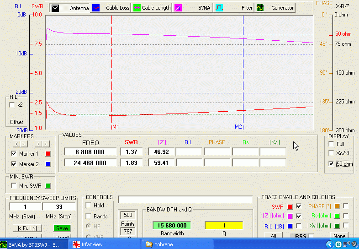This screenshot has width=359, height=249.
Task: Toggle the 50 ohm display checkbox
Action: (x=332, y=163)
